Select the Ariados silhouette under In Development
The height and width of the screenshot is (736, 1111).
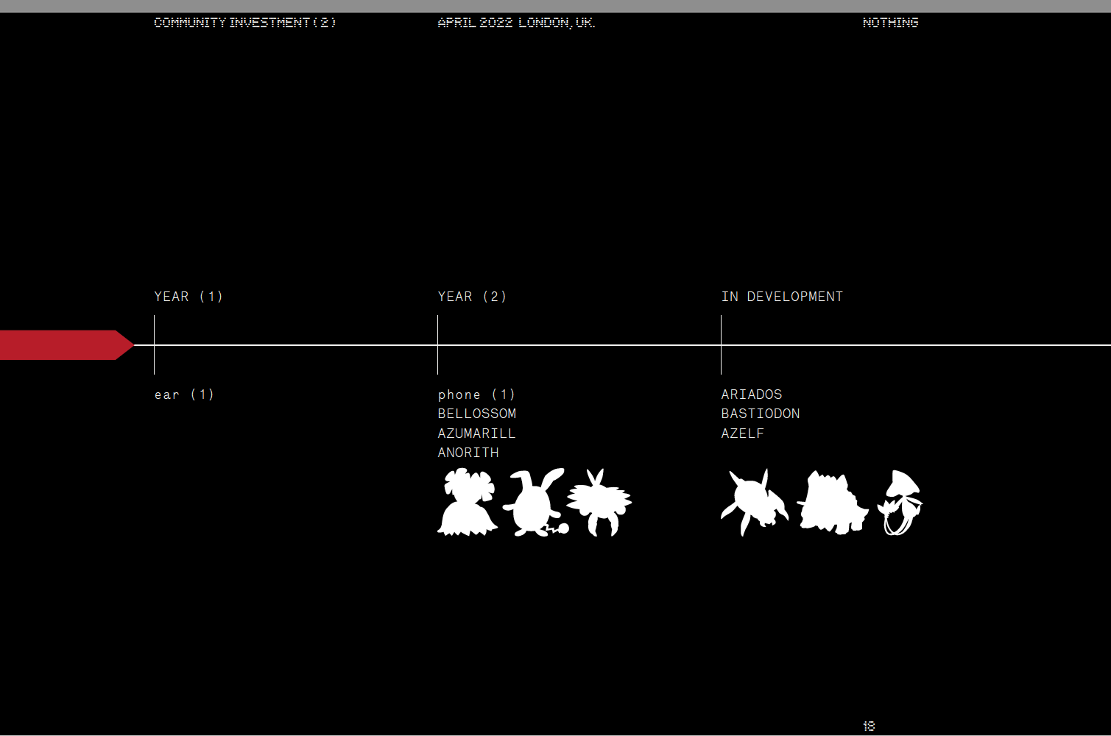tap(754, 503)
